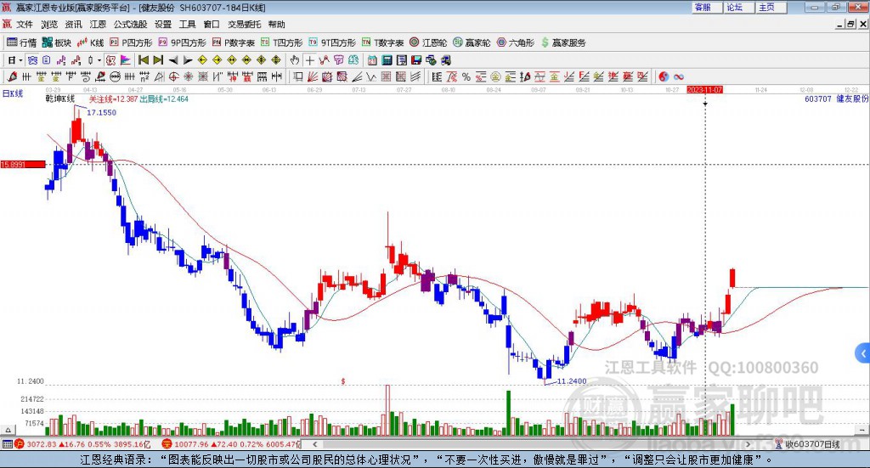Screen dimensions: 870x468
Task: Open the T四方形 tool
Action: pos(282,42)
